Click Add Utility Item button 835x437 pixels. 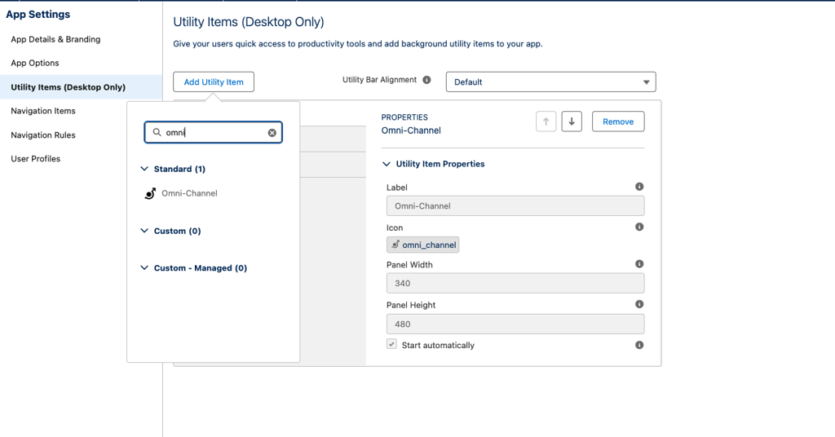point(214,82)
